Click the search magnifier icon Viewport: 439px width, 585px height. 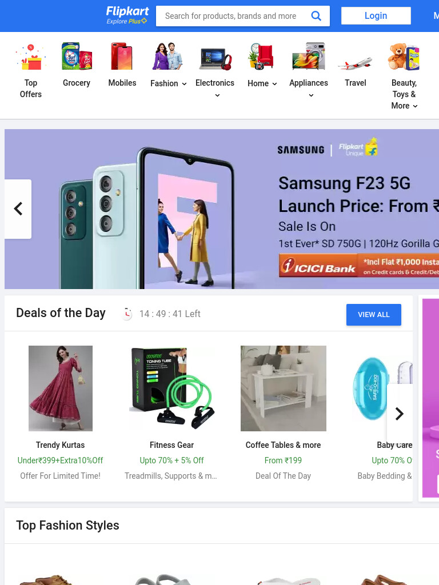(x=316, y=16)
